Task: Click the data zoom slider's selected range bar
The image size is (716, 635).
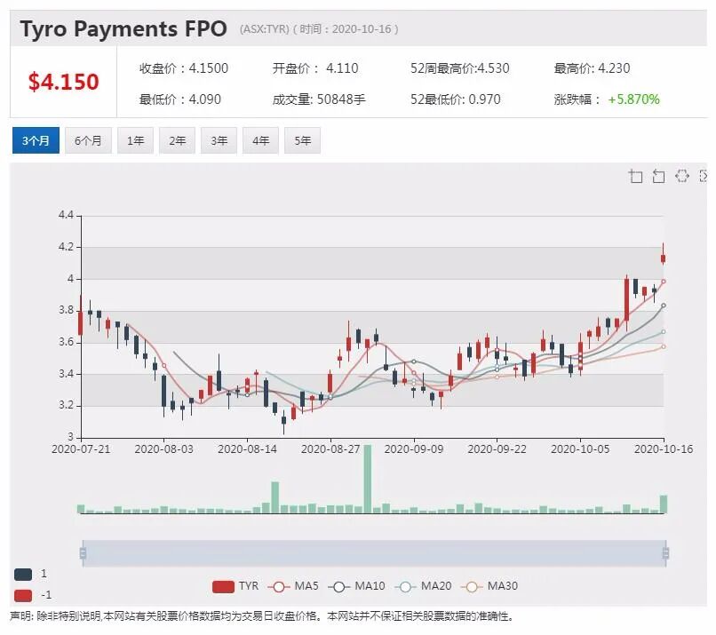Action: pos(374,553)
